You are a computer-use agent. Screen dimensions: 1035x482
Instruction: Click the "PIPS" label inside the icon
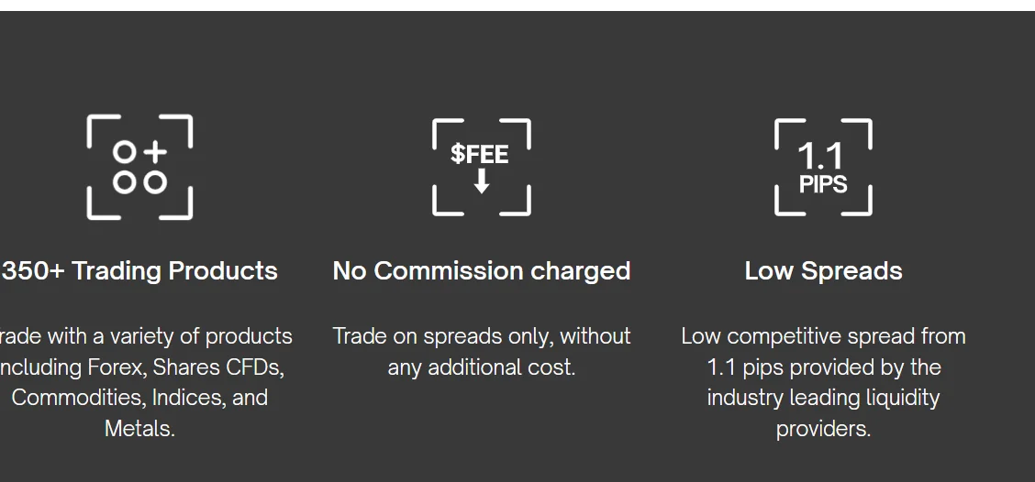pyautogui.click(x=823, y=184)
